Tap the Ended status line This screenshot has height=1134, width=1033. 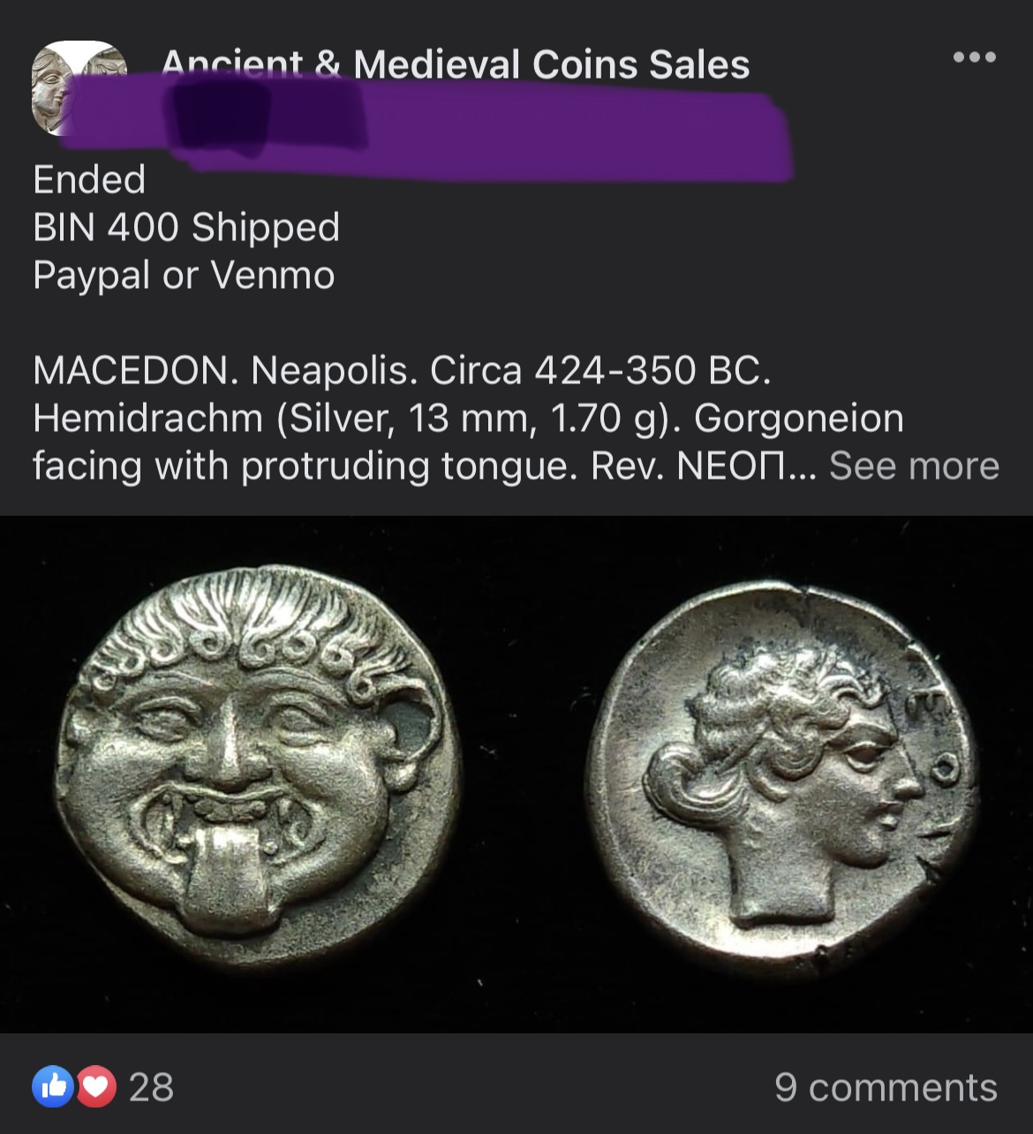coord(89,179)
